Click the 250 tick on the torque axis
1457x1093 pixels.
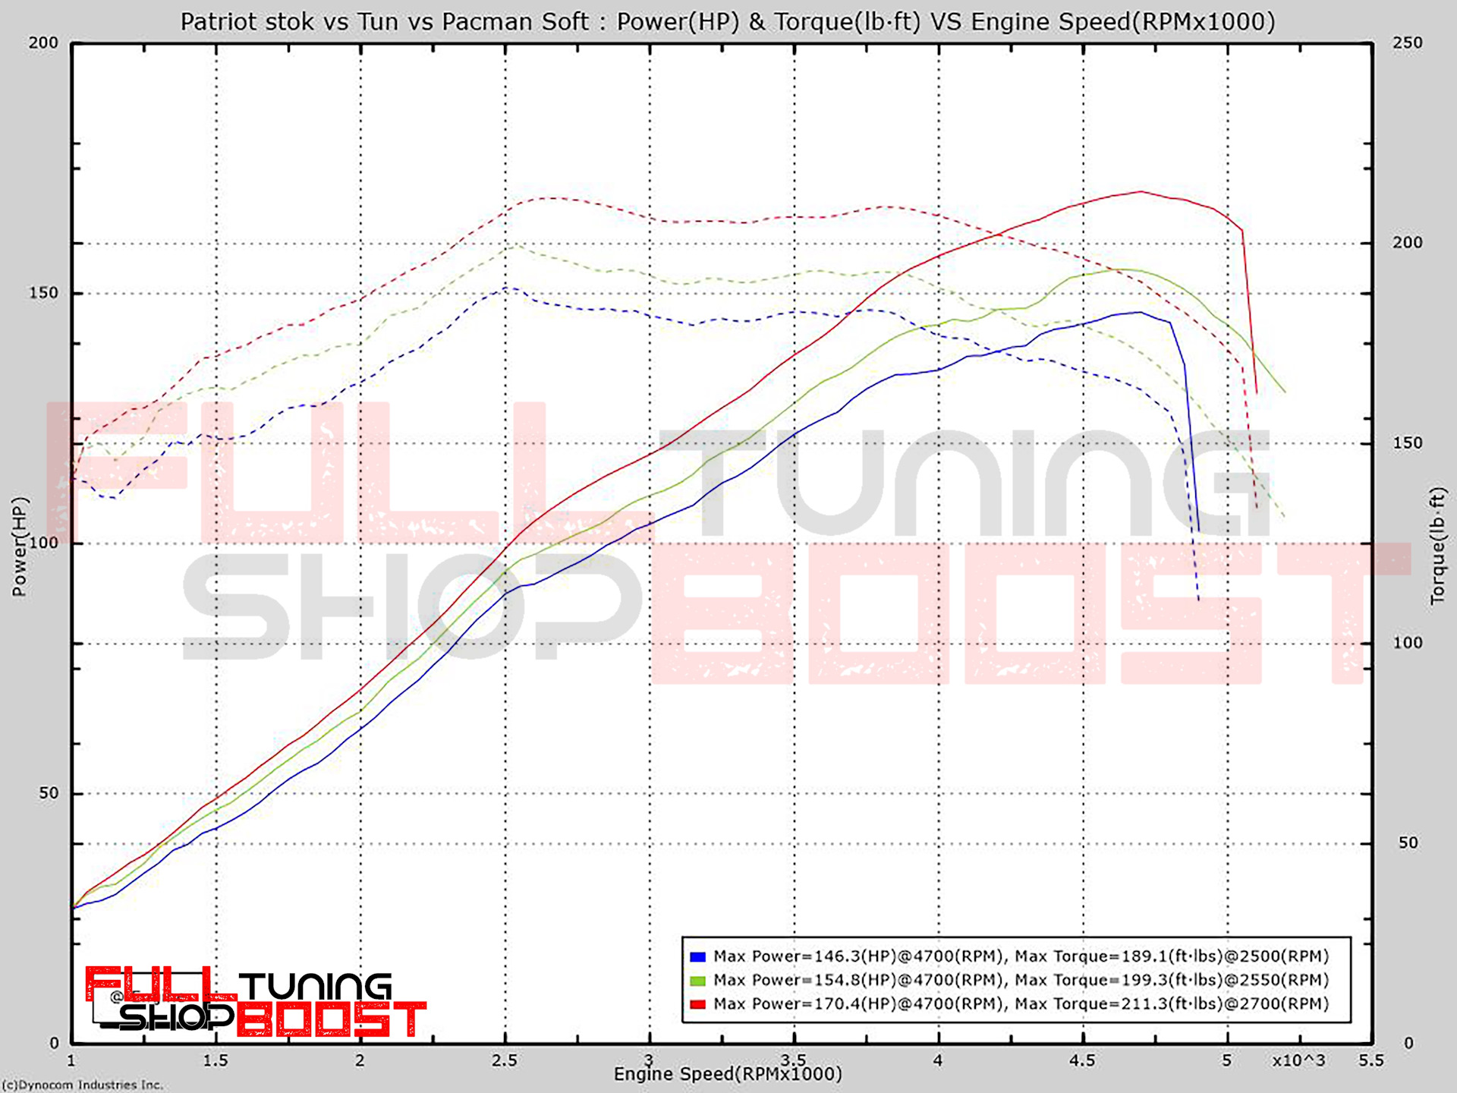click(x=1407, y=43)
